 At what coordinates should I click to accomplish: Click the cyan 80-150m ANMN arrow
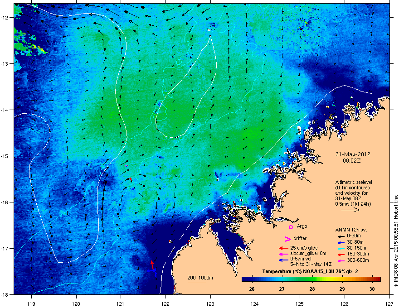(x=341, y=248)
